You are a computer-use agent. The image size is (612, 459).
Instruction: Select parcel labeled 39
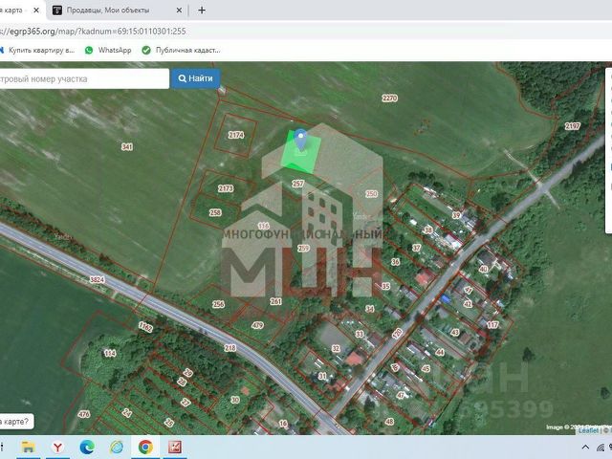coord(456,215)
